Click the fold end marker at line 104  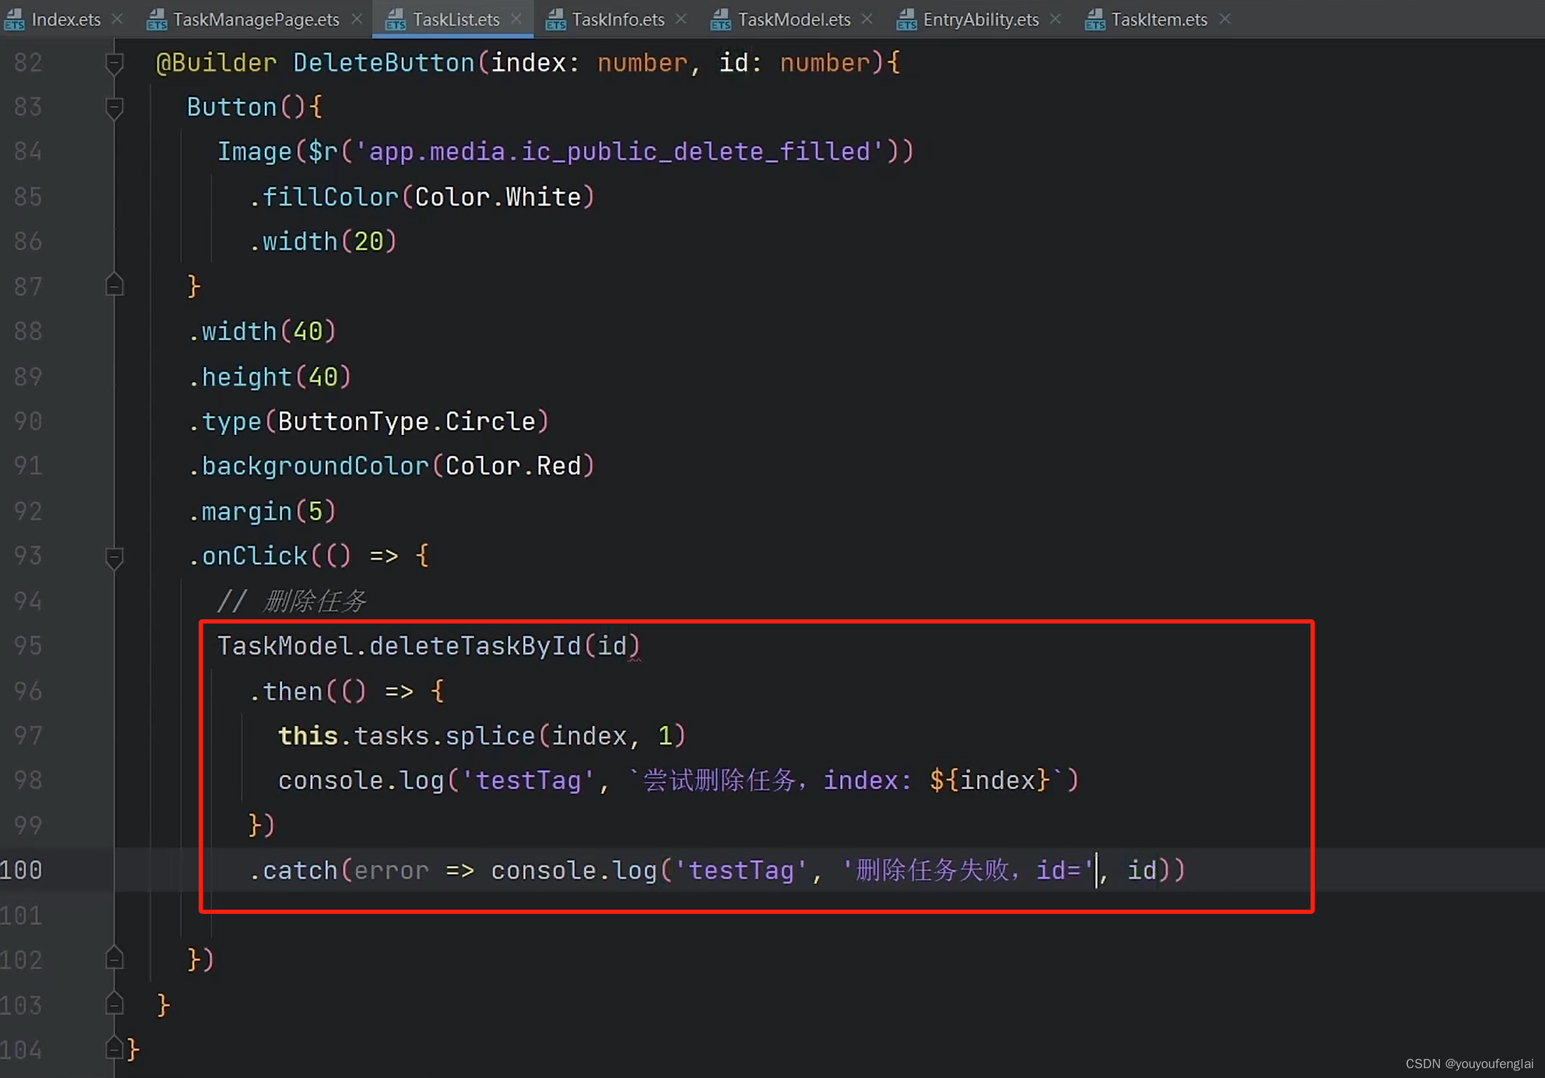click(114, 1049)
